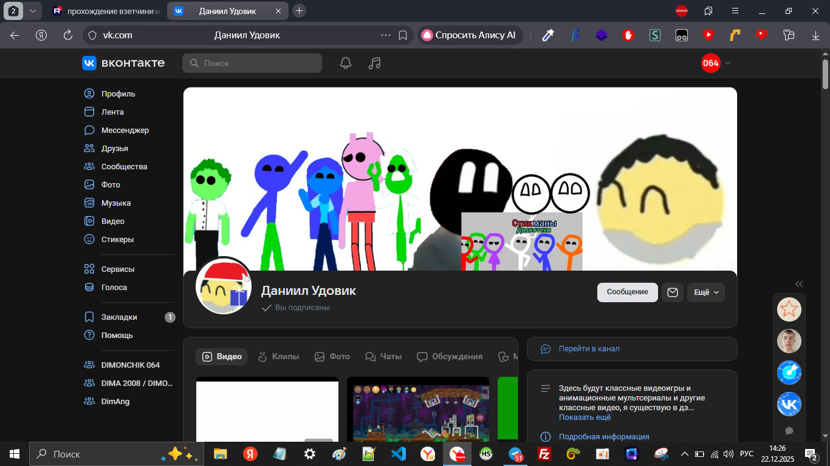The image size is (830, 466).
Task: Toggle the 'Вы подписаны' subscription status
Action: coord(296,308)
